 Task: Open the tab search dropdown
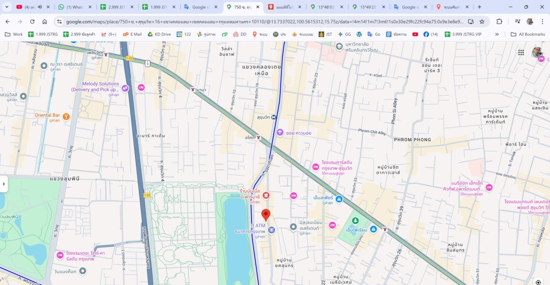[x=7, y=7]
